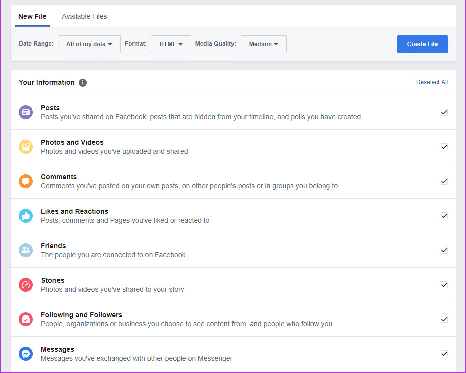Screen dimensions: 466x373
Task: Click the 'Posts' heading text
Action: pos(50,108)
